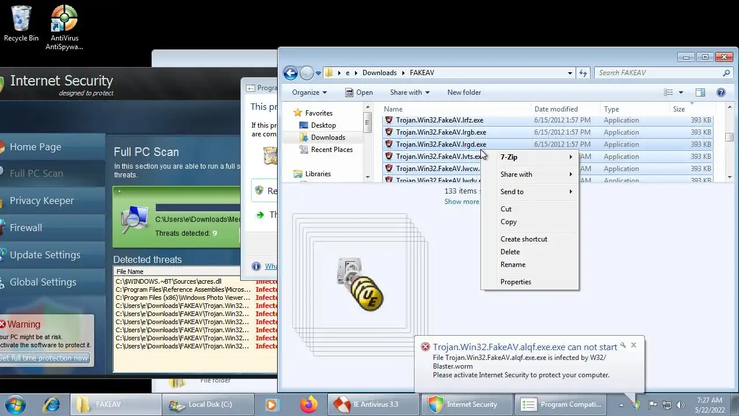
Task: Click the wrench icon on the notification balloon
Action: [x=623, y=346]
